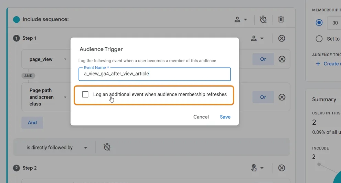Open is directly followed by dropdown
341x183 pixels.
(x=57, y=148)
